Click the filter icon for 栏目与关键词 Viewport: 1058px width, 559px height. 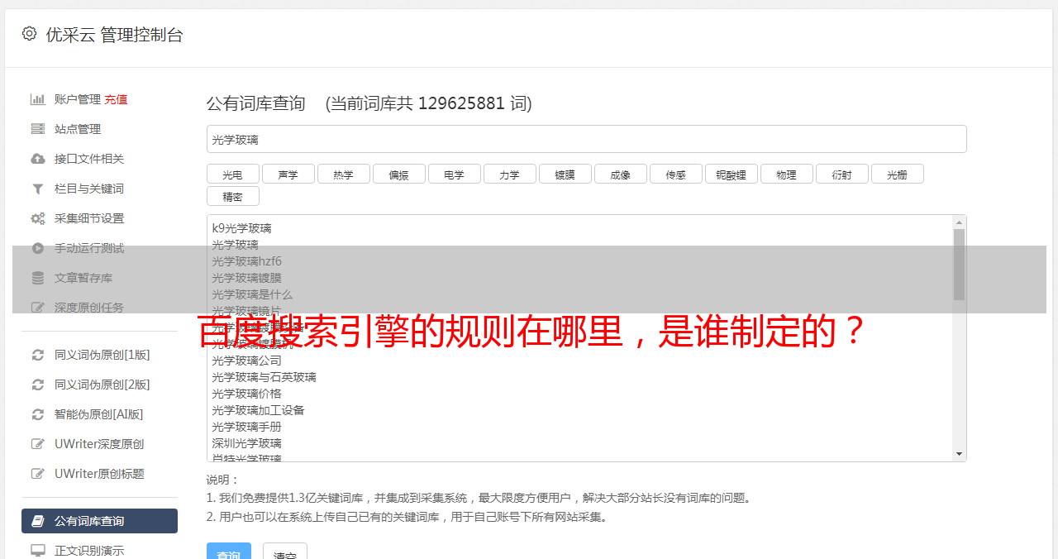[x=37, y=189]
